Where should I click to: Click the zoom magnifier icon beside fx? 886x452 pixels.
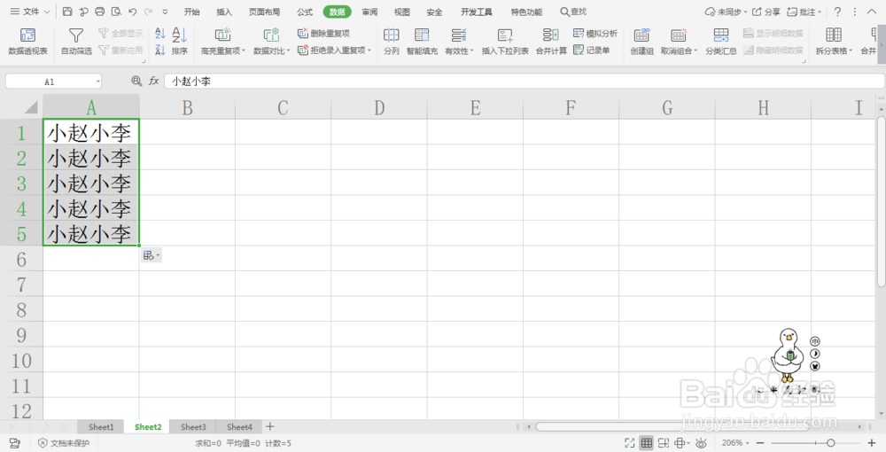136,81
